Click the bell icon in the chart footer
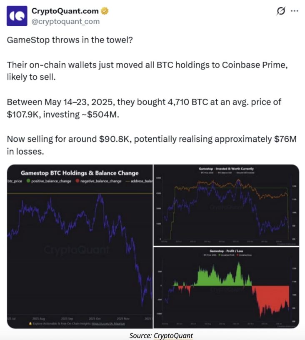Viewport: 305px width, 340px height. pyautogui.click(x=30, y=323)
